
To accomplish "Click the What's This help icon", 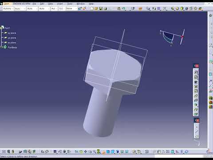I will [x=133, y=8].
